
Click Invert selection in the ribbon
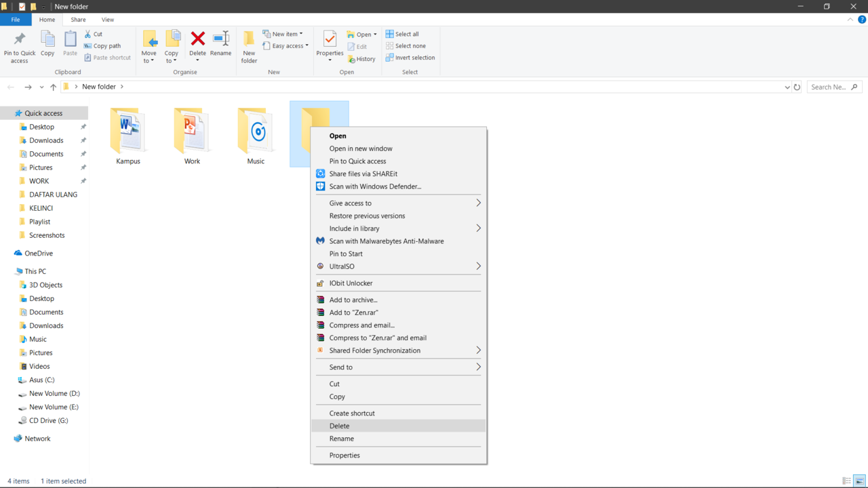[410, 58]
